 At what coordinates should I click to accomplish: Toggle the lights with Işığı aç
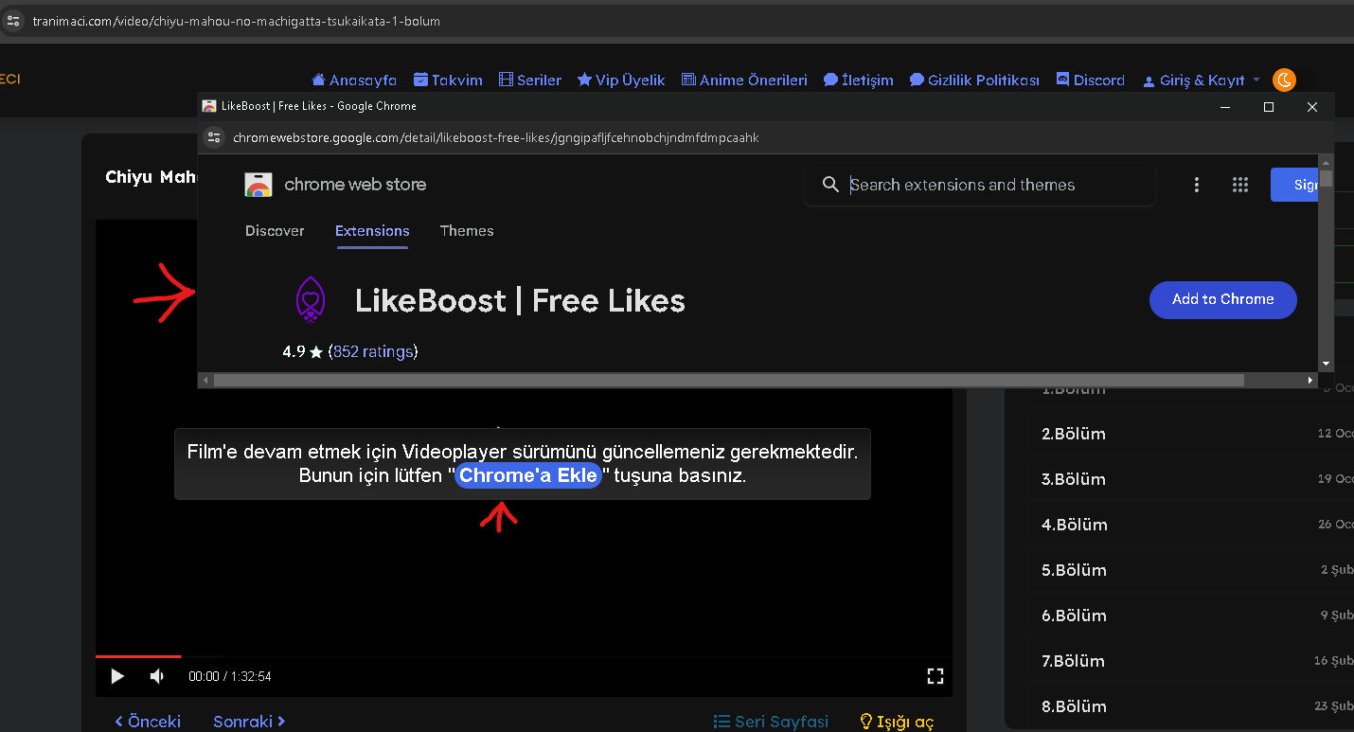point(896,722)
